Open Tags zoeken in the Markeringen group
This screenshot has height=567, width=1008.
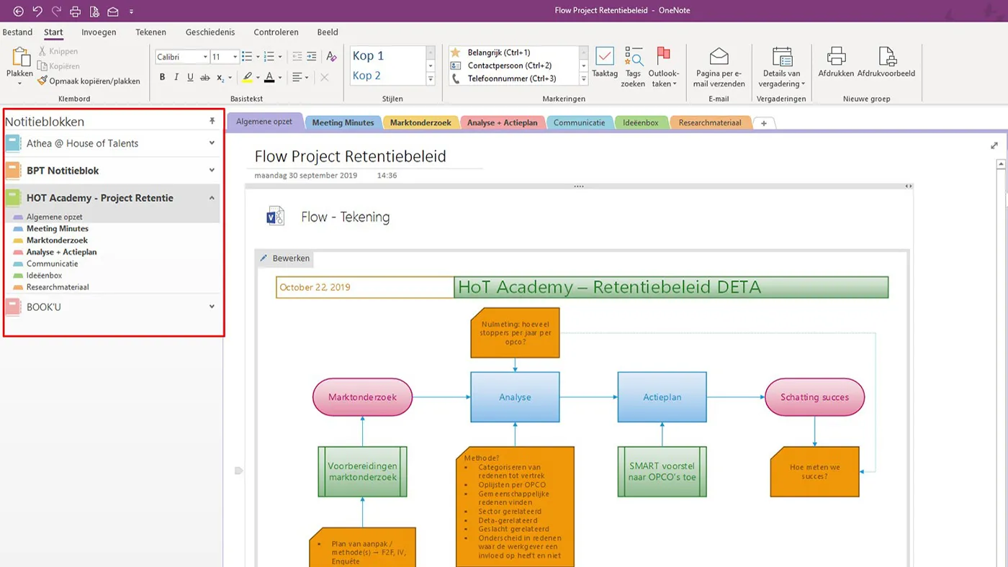click(x=633, y=65)
